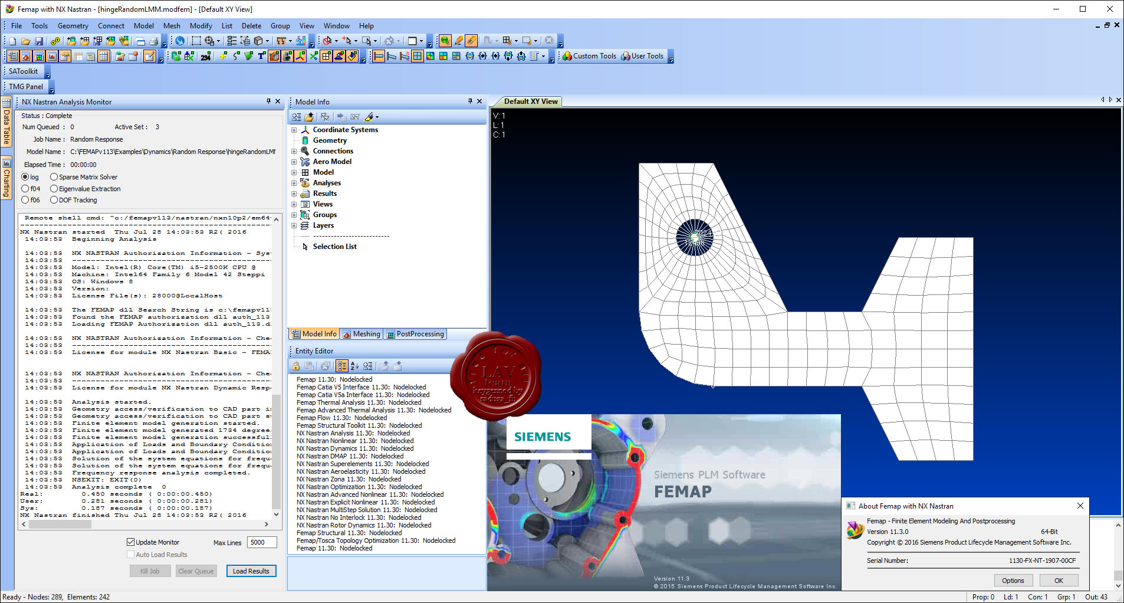Click the User Tools toolbar button
This screenshot has width=1124, height=603.
(x=642, y=56)
